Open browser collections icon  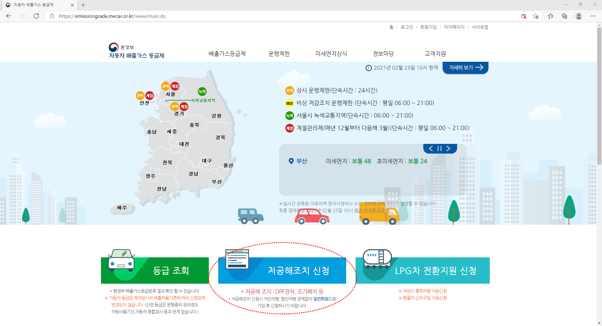coord(564,16)
